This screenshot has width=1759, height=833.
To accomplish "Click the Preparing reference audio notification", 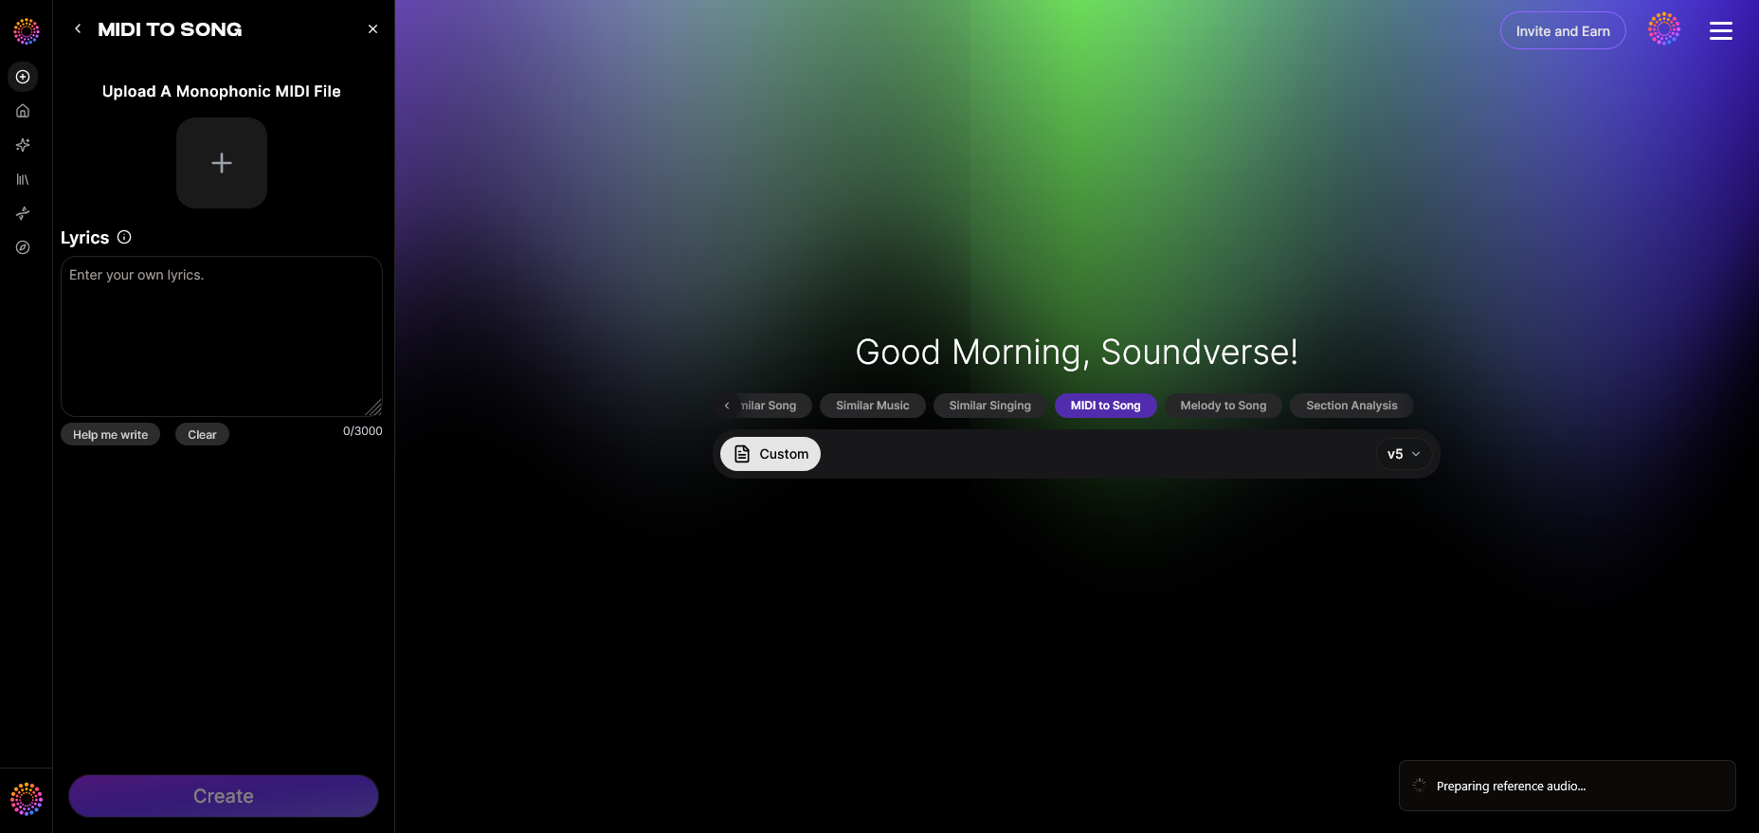I will pos(1568,786).
